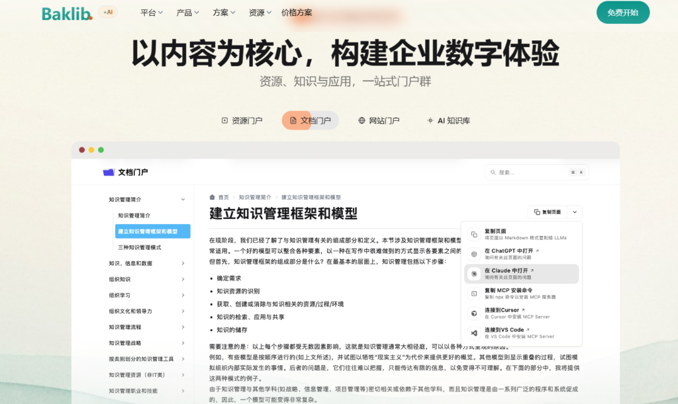Screen dimensions: 678x404
Task: Click the VS Code logo icon
Action: click(474, 333)
